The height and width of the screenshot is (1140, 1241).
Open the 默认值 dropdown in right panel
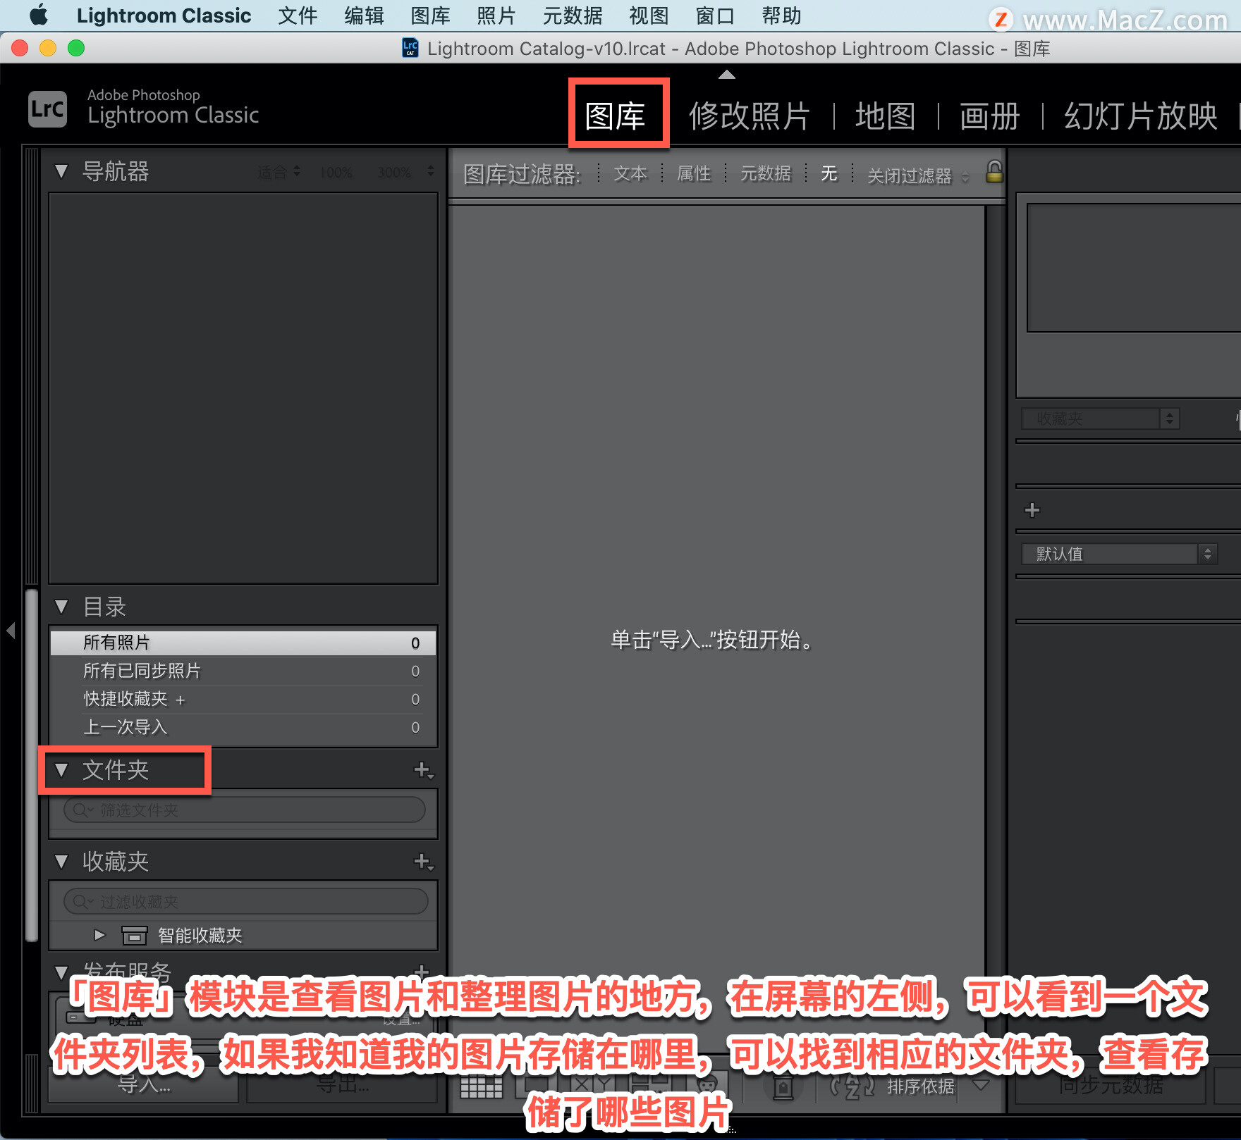(1120, 554)
